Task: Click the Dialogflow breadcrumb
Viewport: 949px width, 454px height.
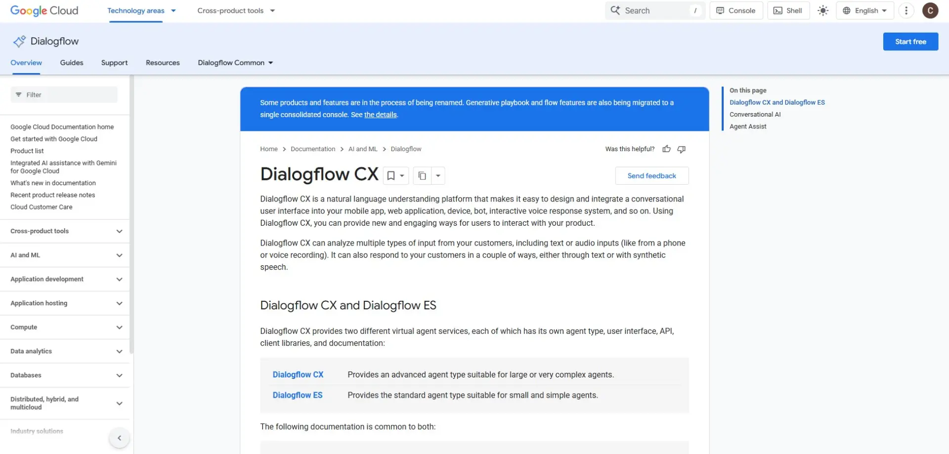Action: (406, 149)
